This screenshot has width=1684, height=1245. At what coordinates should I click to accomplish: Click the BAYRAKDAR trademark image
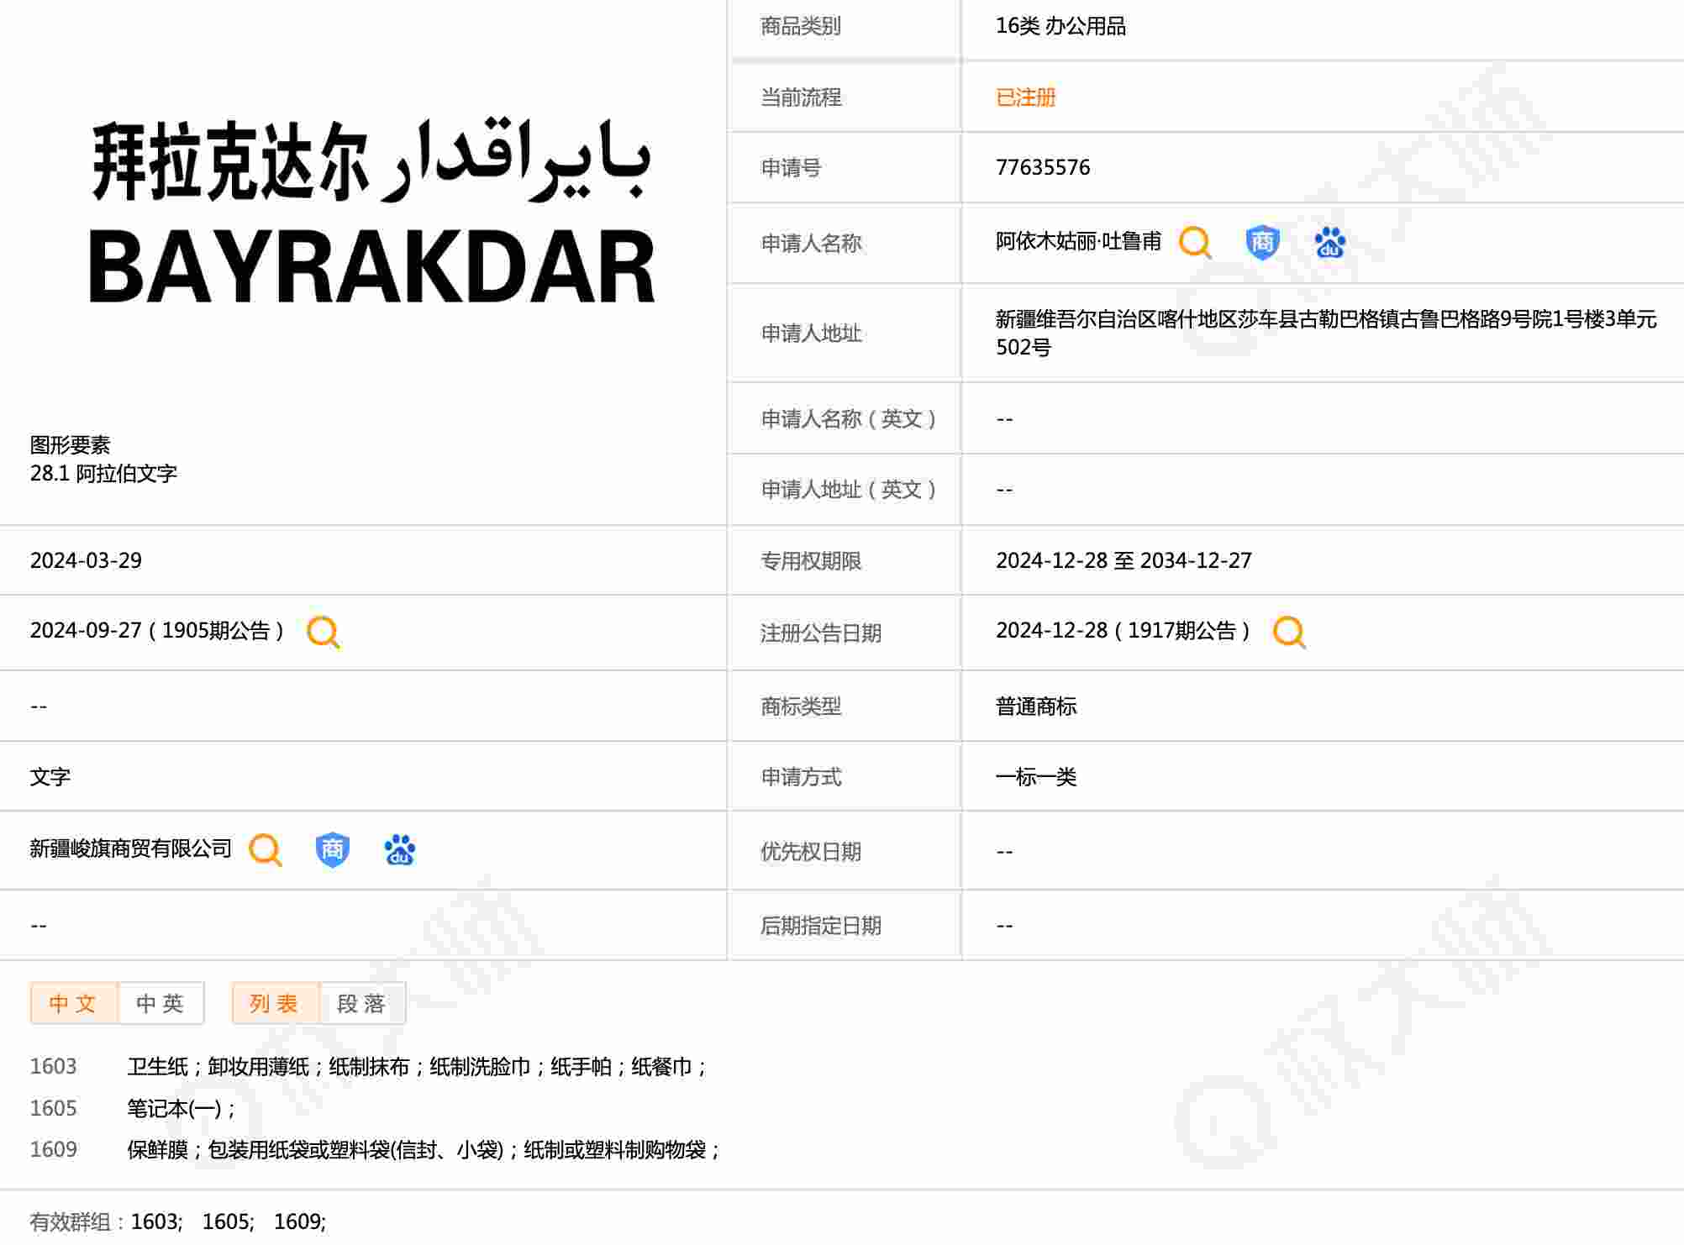click(x=371, y=212)
